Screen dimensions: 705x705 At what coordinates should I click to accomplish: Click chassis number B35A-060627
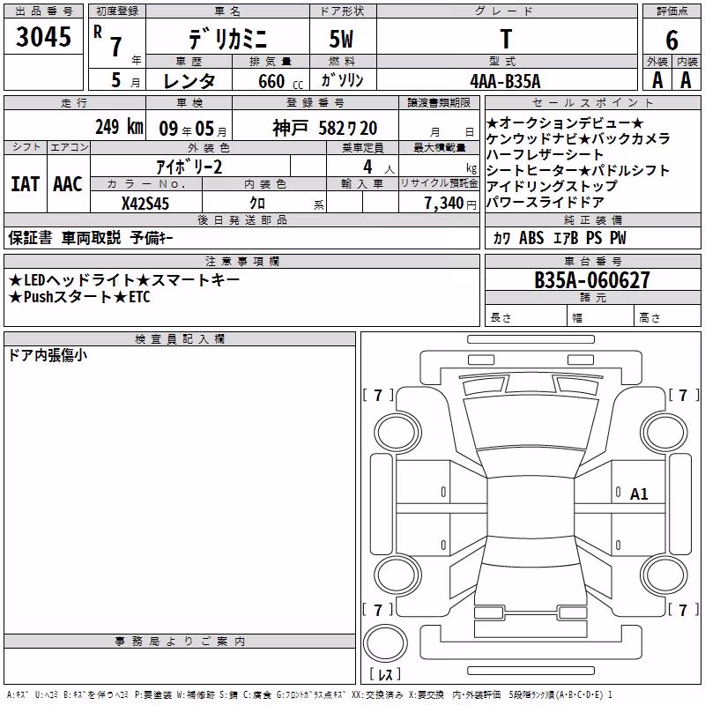592,280
